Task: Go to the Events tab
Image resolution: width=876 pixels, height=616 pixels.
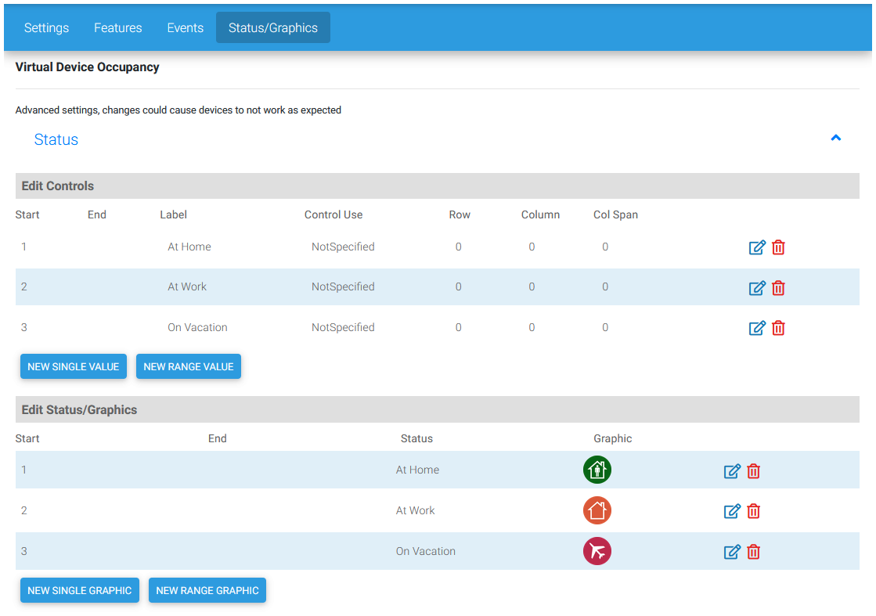Action: [x=186, y=28]
